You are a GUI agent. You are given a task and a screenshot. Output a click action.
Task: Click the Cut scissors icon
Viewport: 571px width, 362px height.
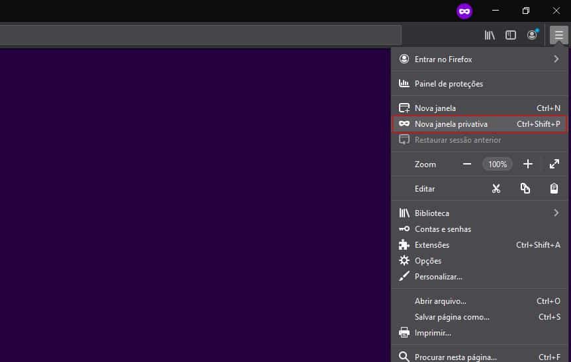pos(496,189)
